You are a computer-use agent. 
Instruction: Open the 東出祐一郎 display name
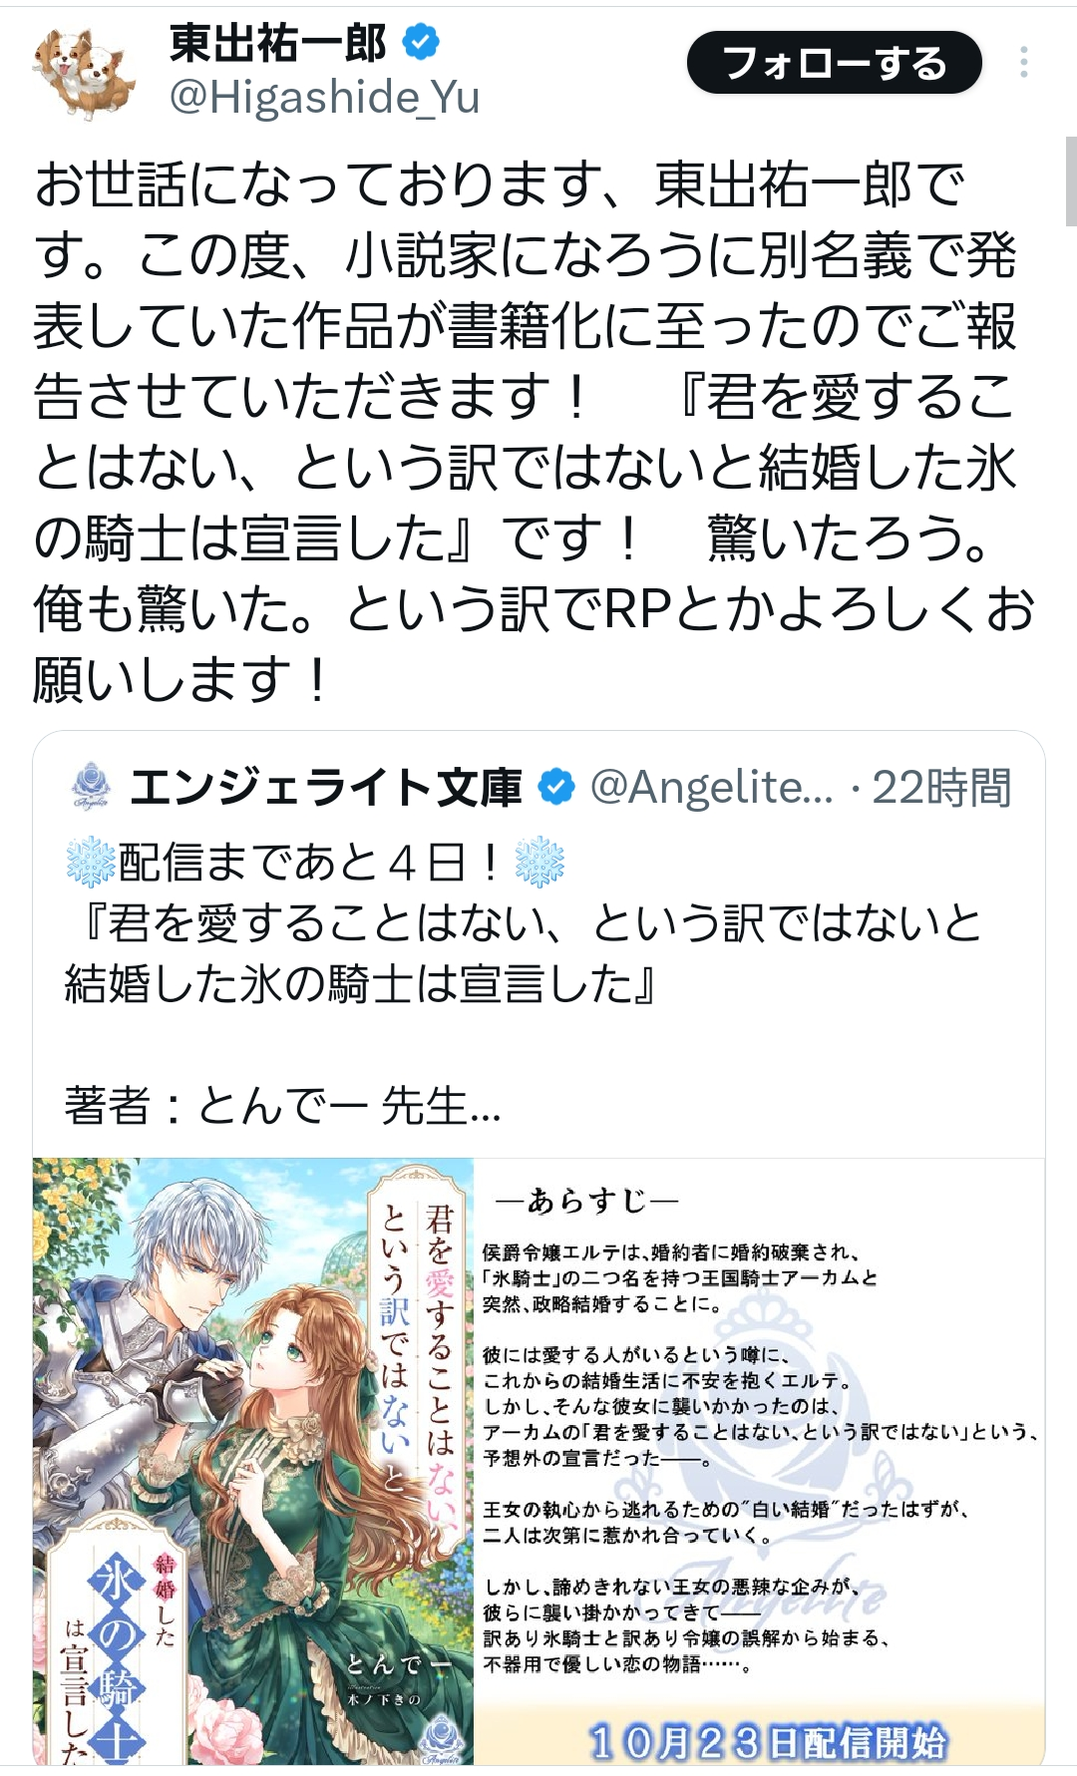click(x=278, y=42)
